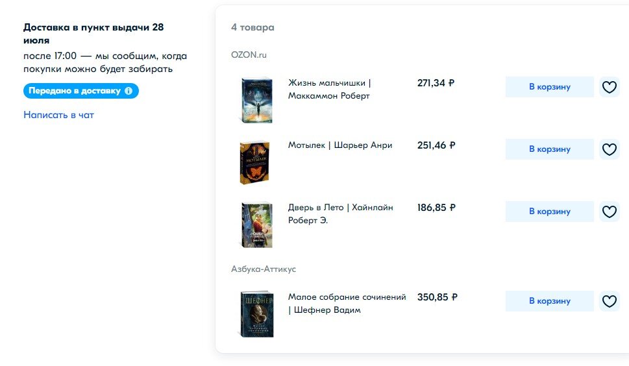Open the Шефнер book cover thumbnail
Image resolution: width=629 pixels, height=366 pixels.
point(257,314)
